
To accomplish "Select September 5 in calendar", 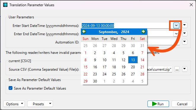I will point(123,53).
